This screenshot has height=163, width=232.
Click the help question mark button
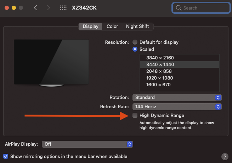pyautogui.click(x=225, y=156)
